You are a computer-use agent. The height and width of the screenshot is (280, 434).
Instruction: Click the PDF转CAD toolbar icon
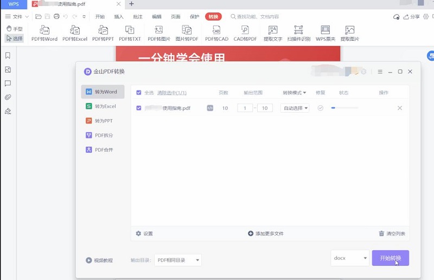coord(216,33)
